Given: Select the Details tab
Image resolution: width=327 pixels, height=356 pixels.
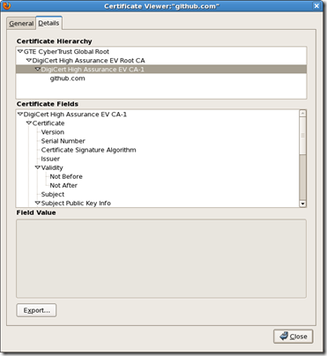Looking at the screenshot, I should tap(48, 23).
